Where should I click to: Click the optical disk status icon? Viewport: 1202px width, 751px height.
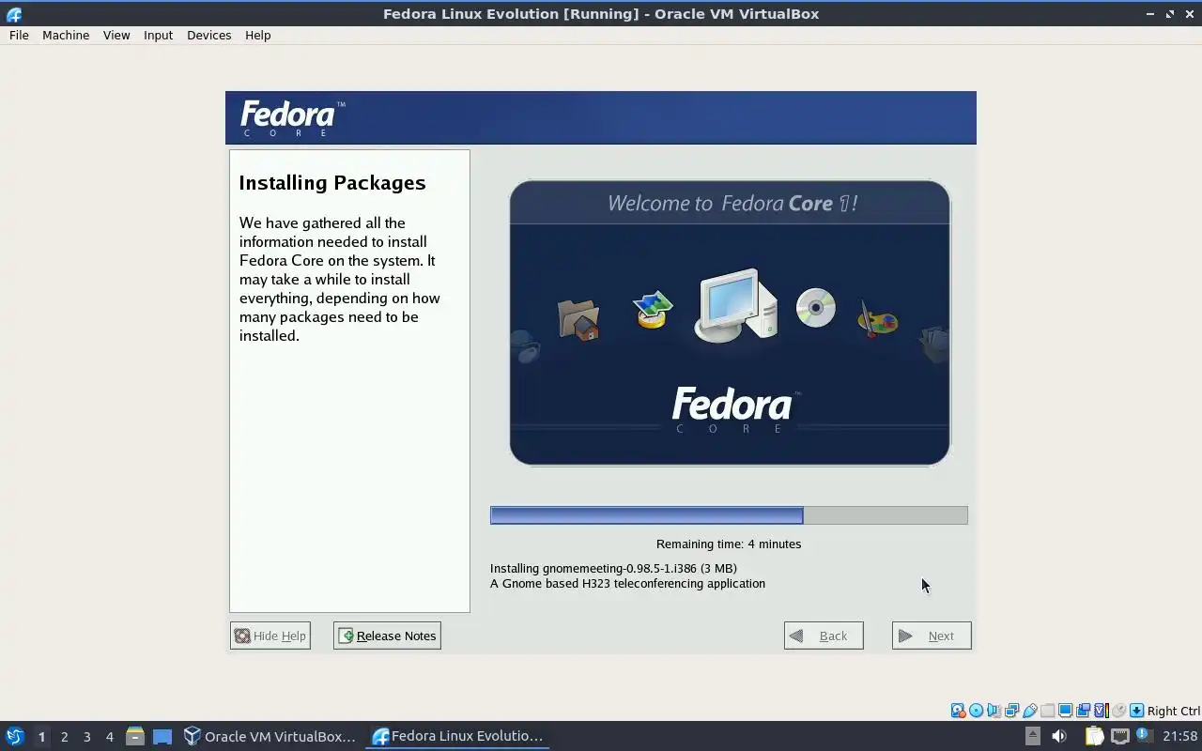(976, 711)
